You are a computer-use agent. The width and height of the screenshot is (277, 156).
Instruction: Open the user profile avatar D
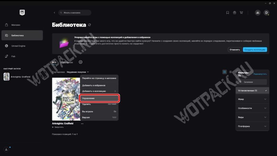pyautogui.click(x=266, y=13)
